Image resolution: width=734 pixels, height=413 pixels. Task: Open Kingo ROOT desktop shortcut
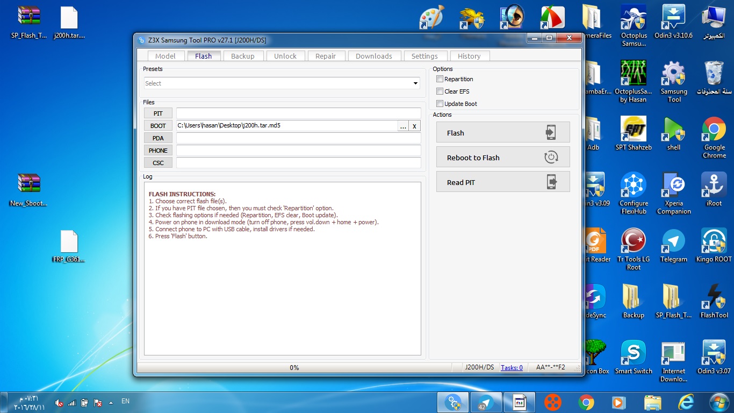coord(714,246)
